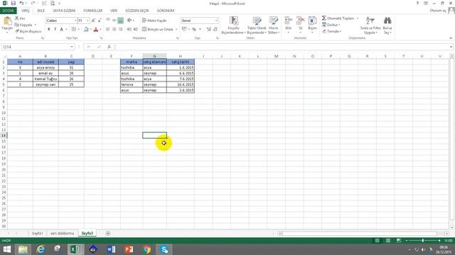Expand the formula bar chevron
This screenshot has height=255, width=455.
click(x=451, y=47)
